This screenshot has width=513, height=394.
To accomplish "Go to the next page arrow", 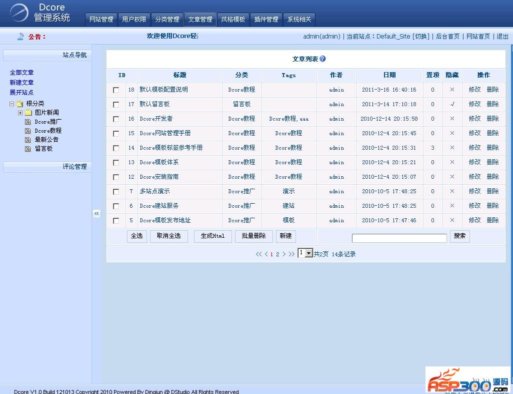I will point(284,254).
